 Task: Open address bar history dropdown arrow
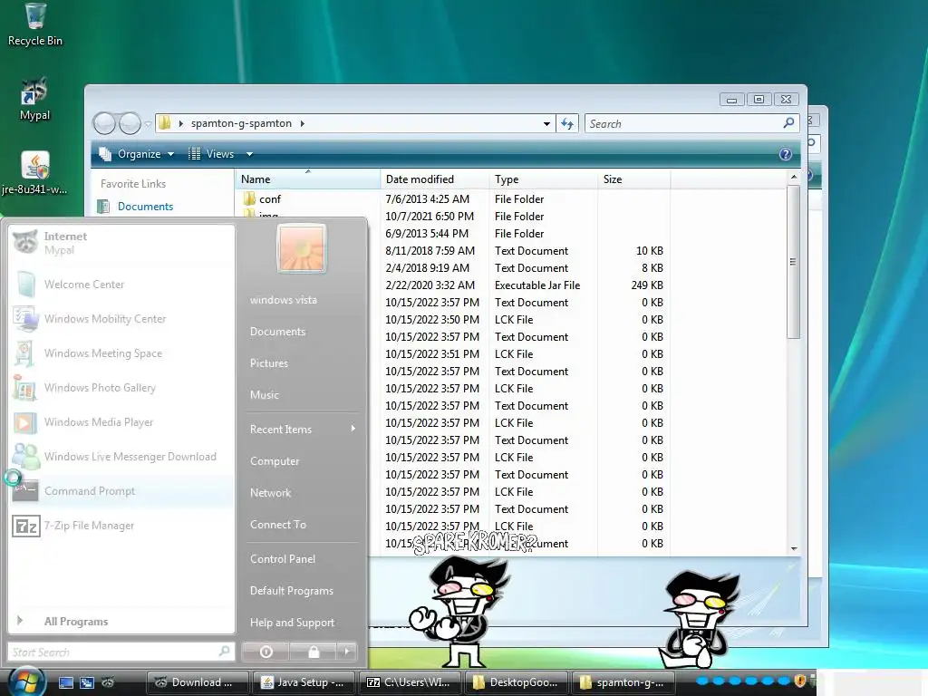click(x=546, y=123)
